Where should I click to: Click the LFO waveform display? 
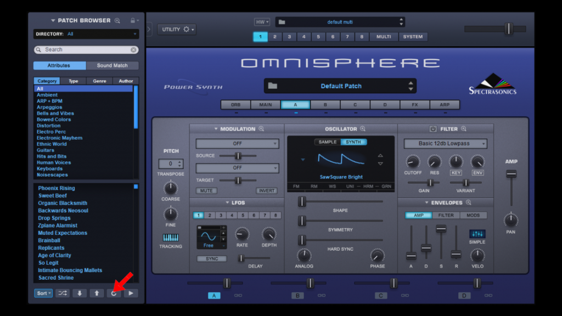[209, 236]
